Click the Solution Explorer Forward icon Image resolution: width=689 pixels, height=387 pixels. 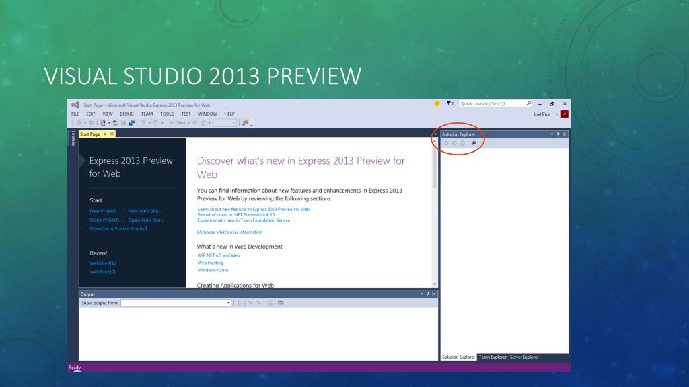pos(454,143)
